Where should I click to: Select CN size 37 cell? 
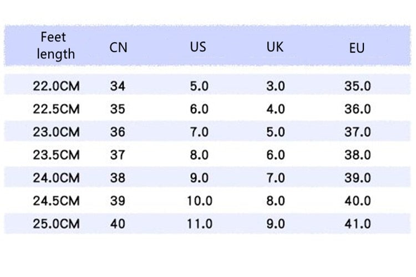(x=118, y=155)
